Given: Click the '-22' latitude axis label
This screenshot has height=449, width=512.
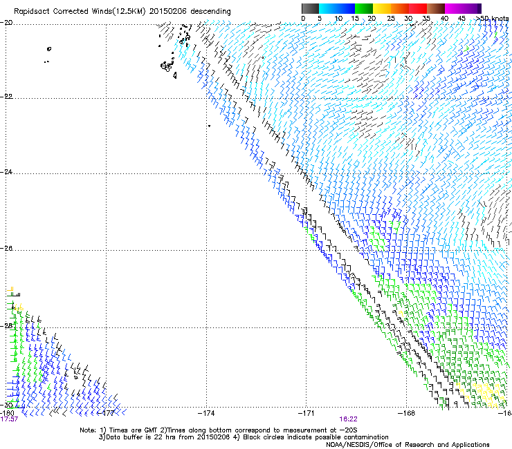Looking at the screenshot, I should point(6,97).
